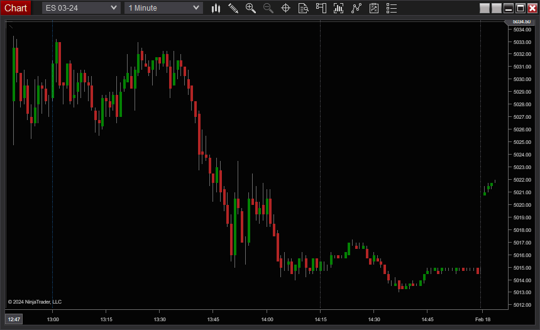The width and height of the screenshot is (540, 330).
Task: Click the 5017.00 price axis label
Action: [522, 243]
